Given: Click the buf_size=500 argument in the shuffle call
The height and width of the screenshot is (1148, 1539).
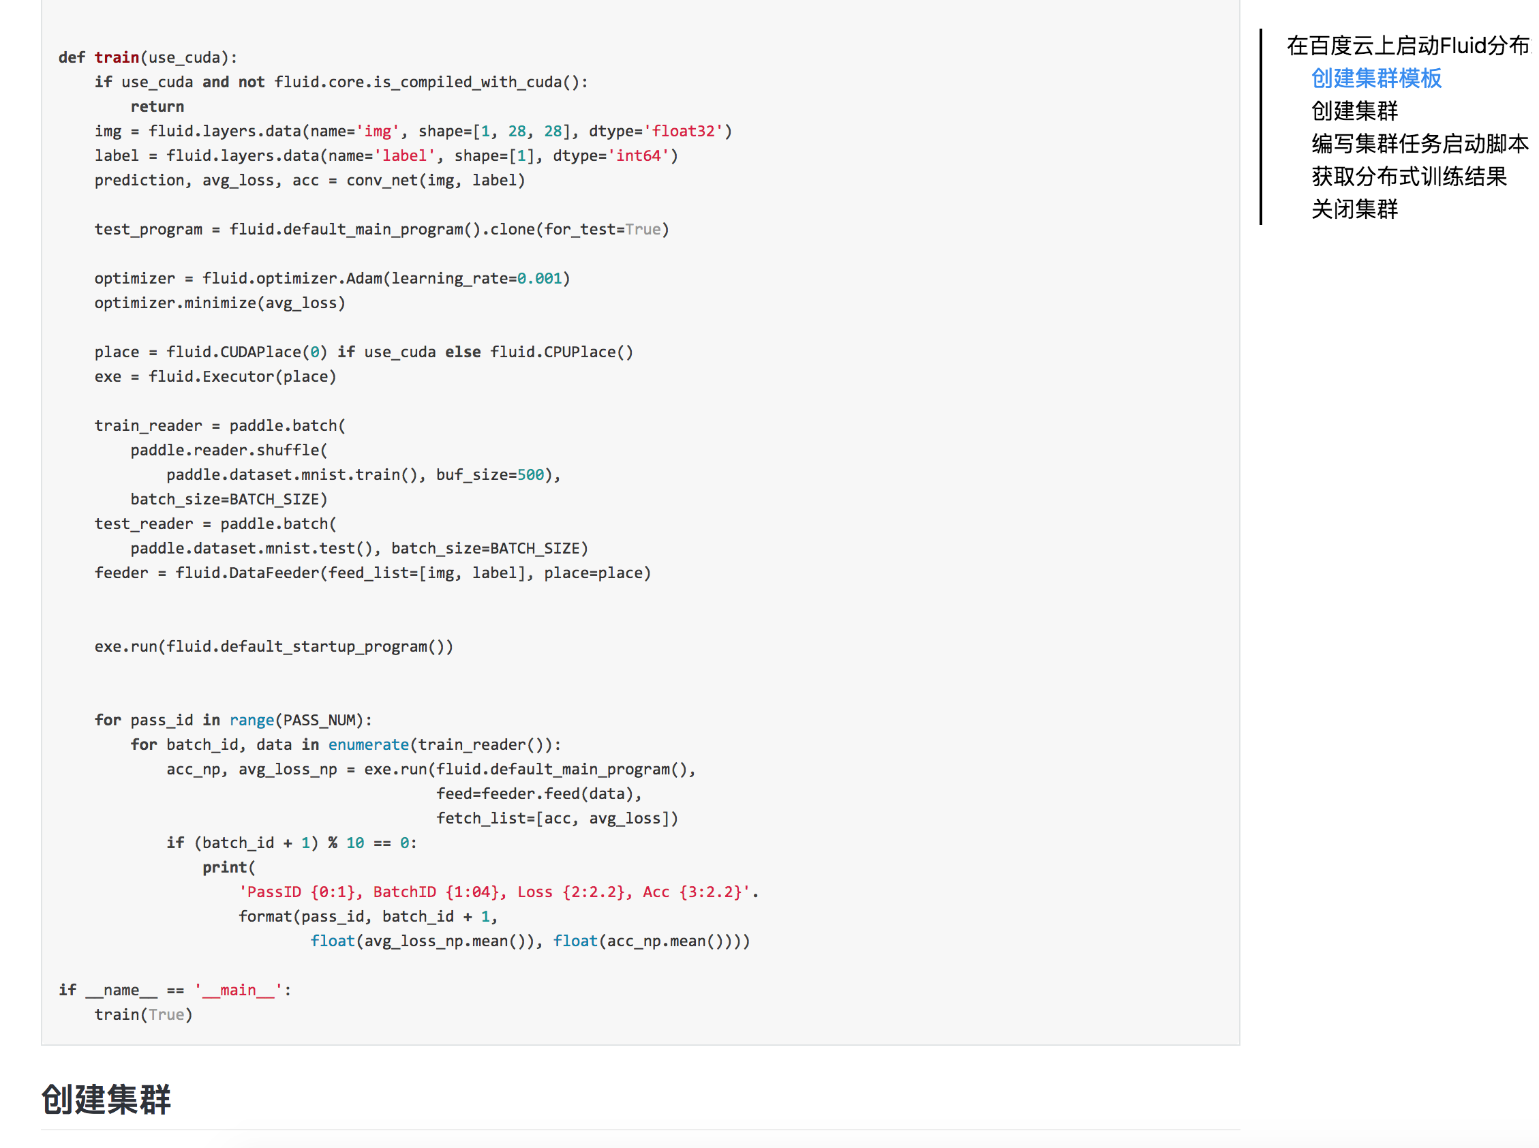Looking at the screenshot, I should click(489, 474).
